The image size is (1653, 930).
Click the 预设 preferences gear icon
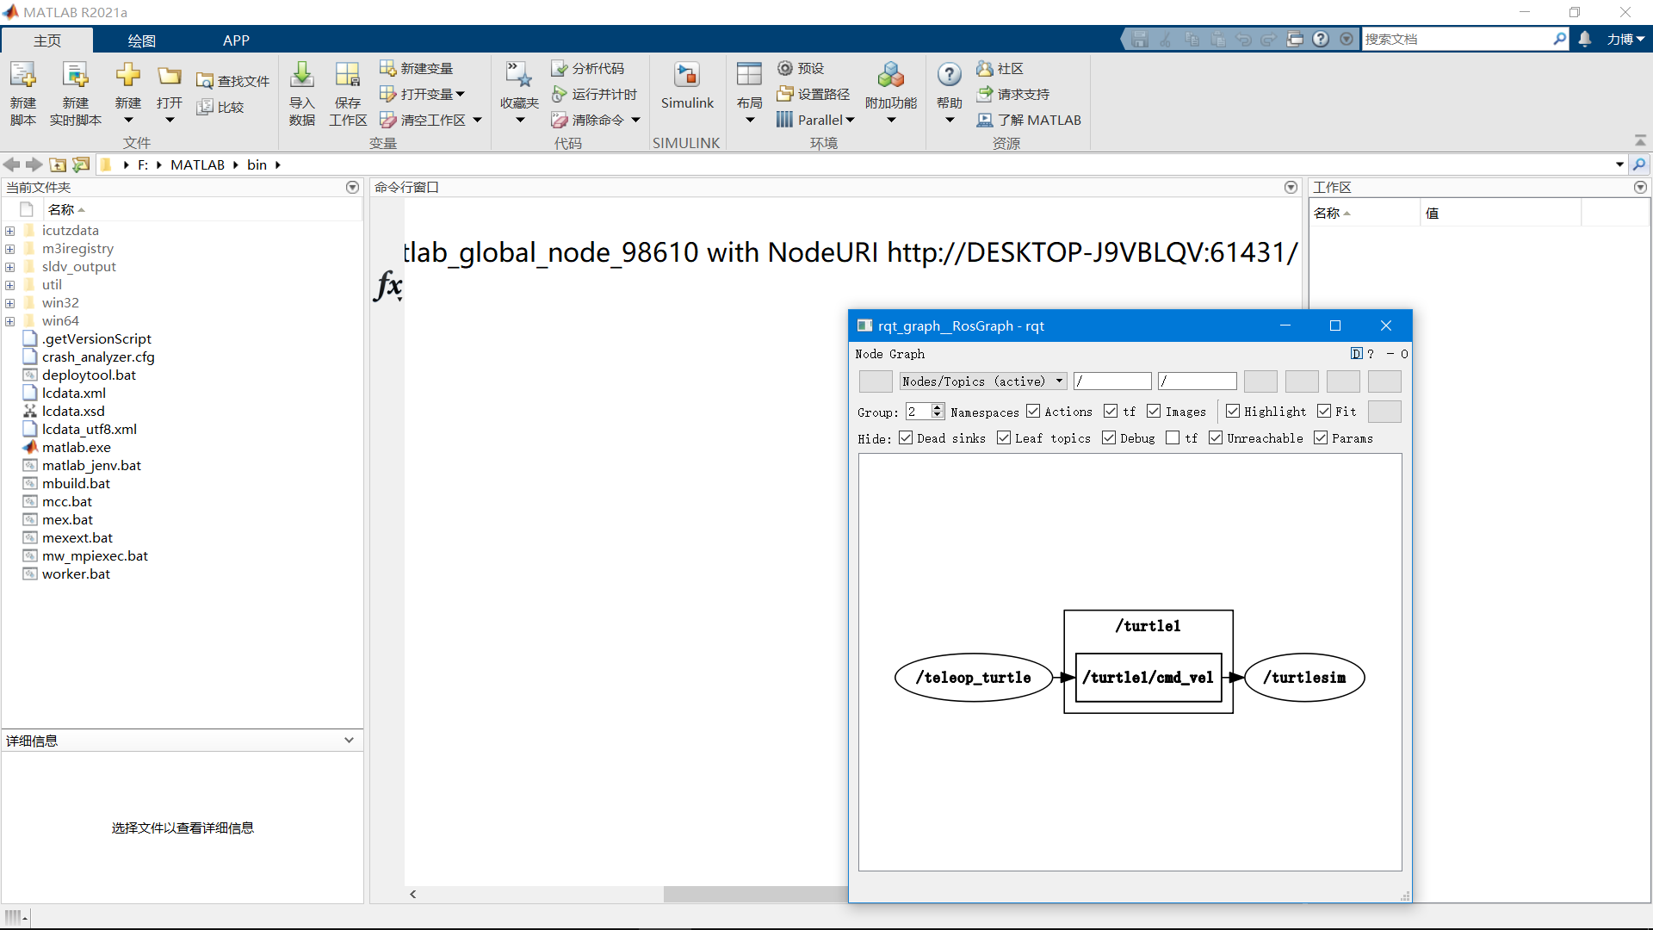click(784, 68)
